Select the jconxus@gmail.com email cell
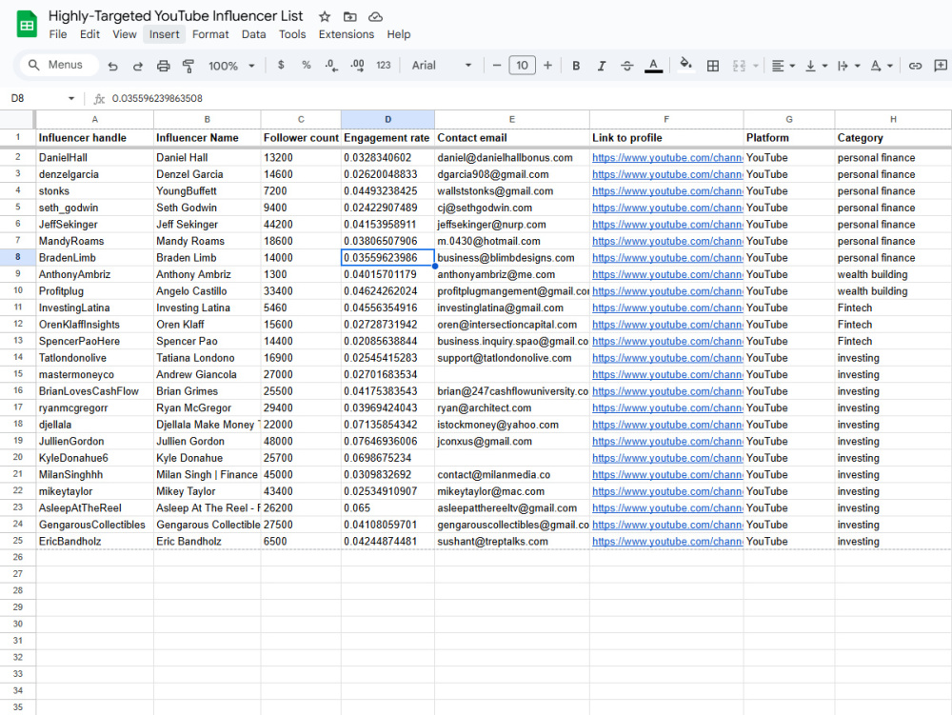This screenshot has height=715, width=952. [512, 441]
